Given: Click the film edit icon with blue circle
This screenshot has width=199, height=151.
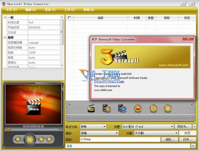Looking at the screenshot, I should click(122, 108).
